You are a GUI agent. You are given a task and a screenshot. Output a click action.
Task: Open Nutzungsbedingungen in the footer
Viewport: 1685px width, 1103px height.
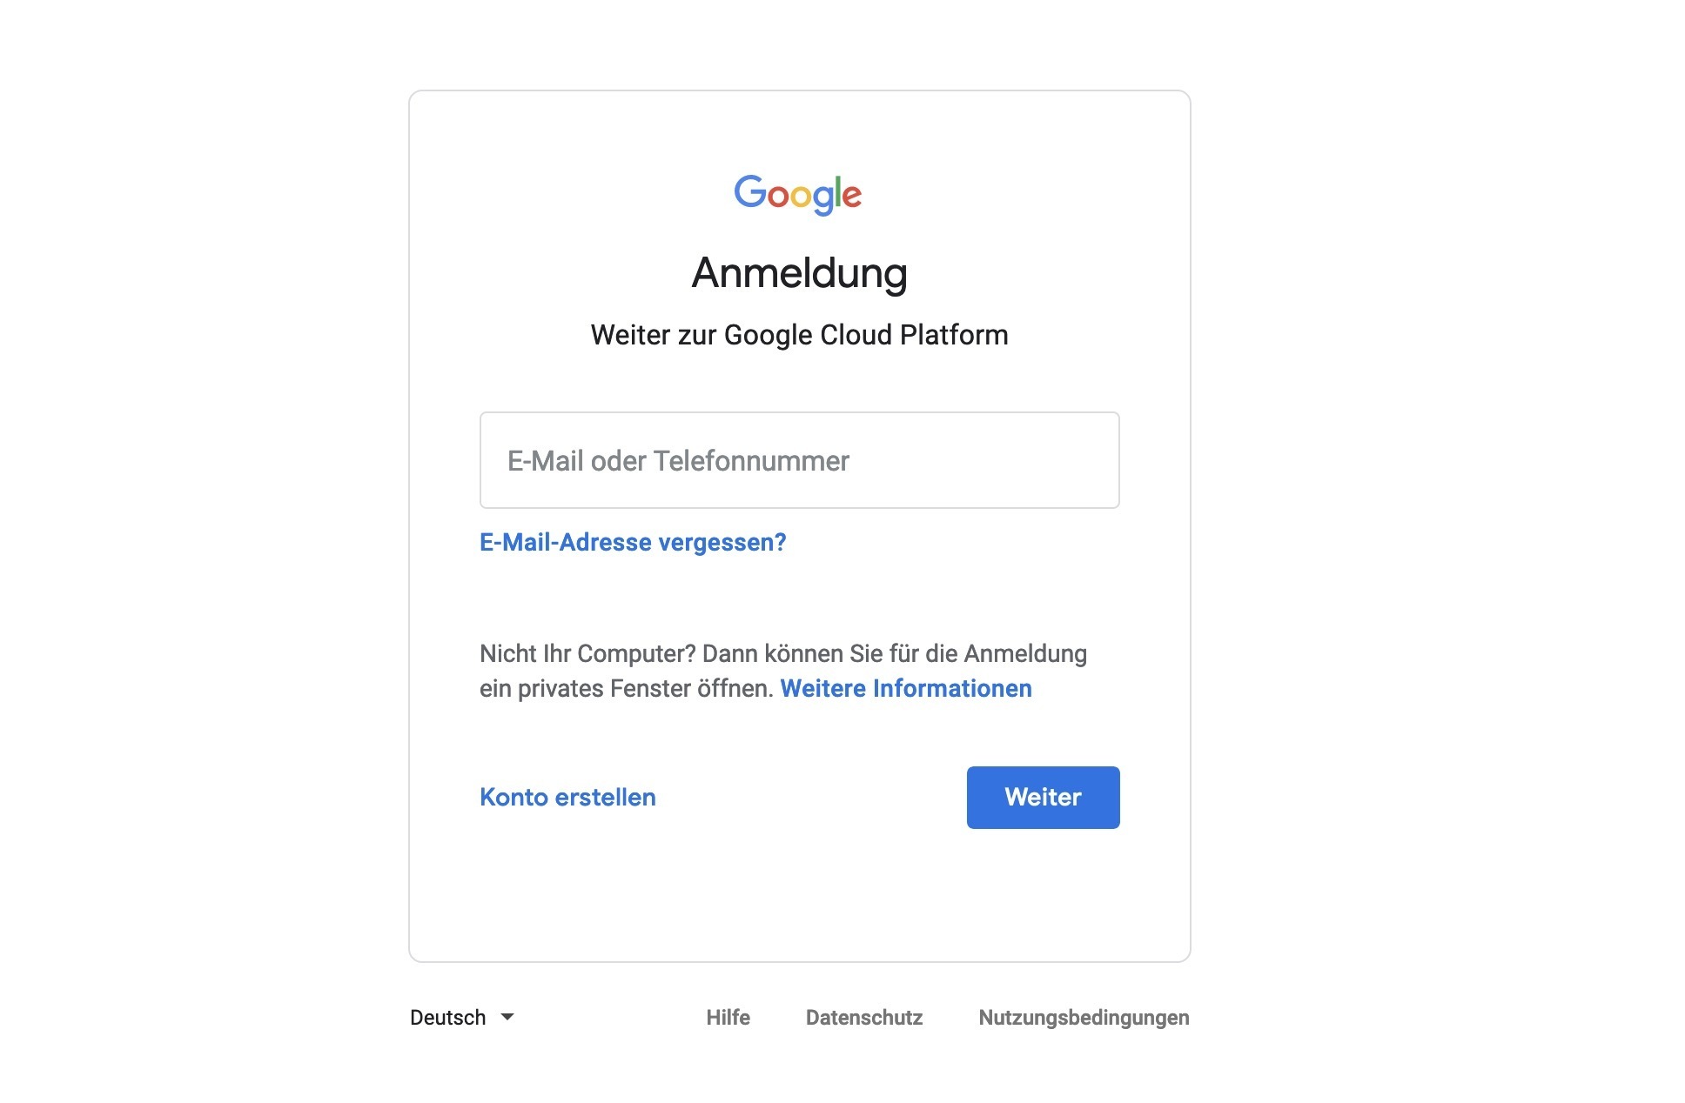coord(1083,1017)
